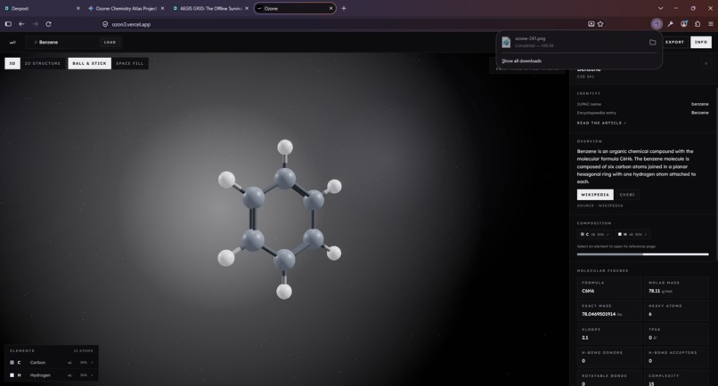
Task: Open the downloads folder icon for ozone-241.png
Action: click(652, 42)
